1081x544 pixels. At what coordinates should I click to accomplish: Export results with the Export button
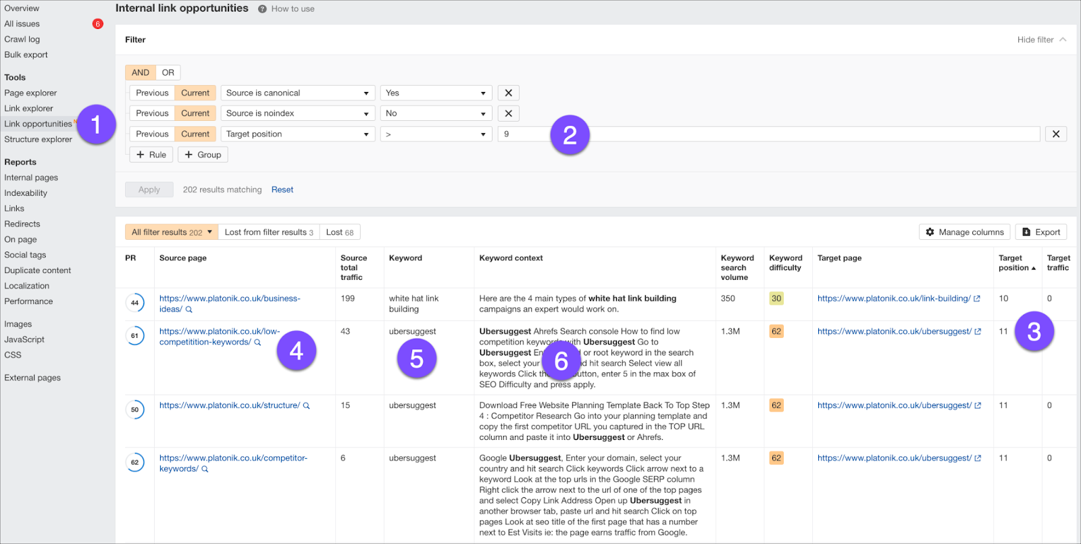coord(1040,232)
